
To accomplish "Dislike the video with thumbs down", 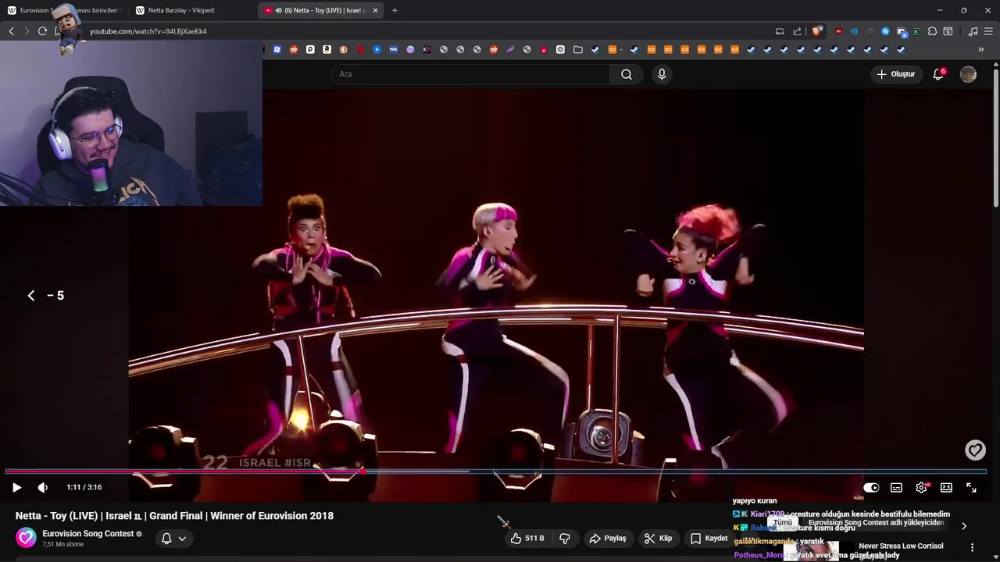I will [x=564, y=539].
